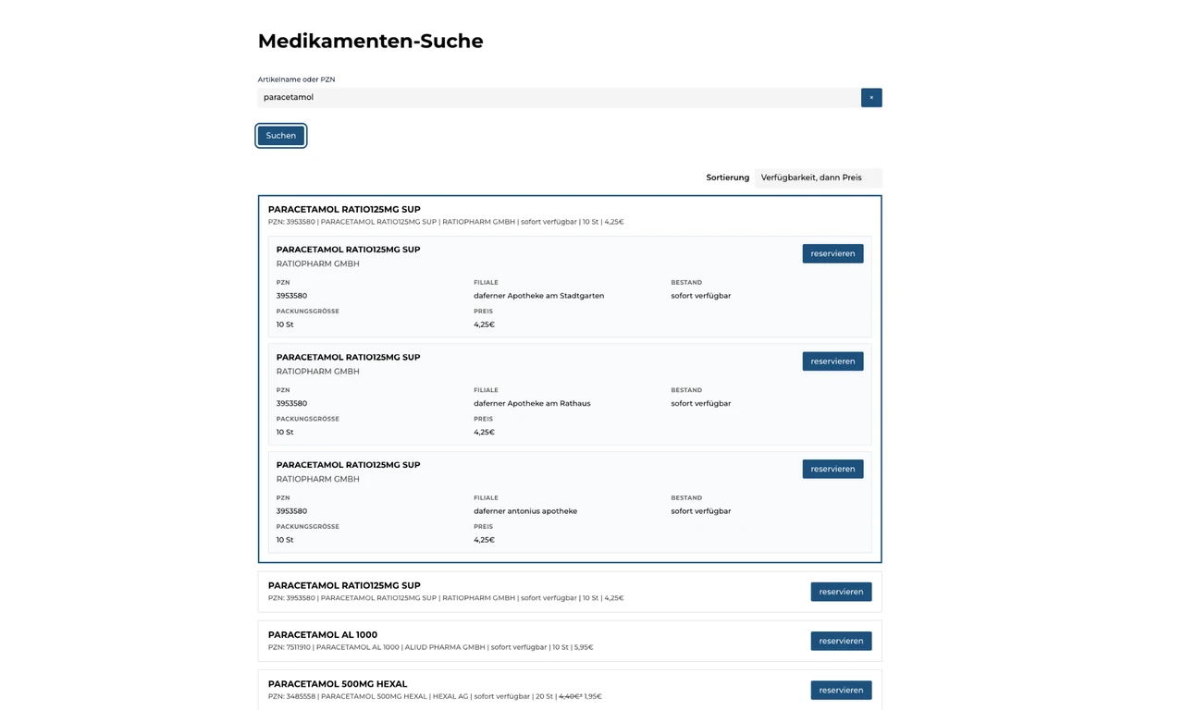Reserve at daferner Apotheke am Stadtgarten
The image size is (1184, 710).
tap(832, 253)
